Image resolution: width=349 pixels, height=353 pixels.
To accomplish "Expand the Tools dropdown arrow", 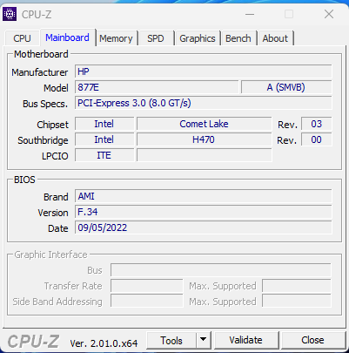I will pos(204,340).
